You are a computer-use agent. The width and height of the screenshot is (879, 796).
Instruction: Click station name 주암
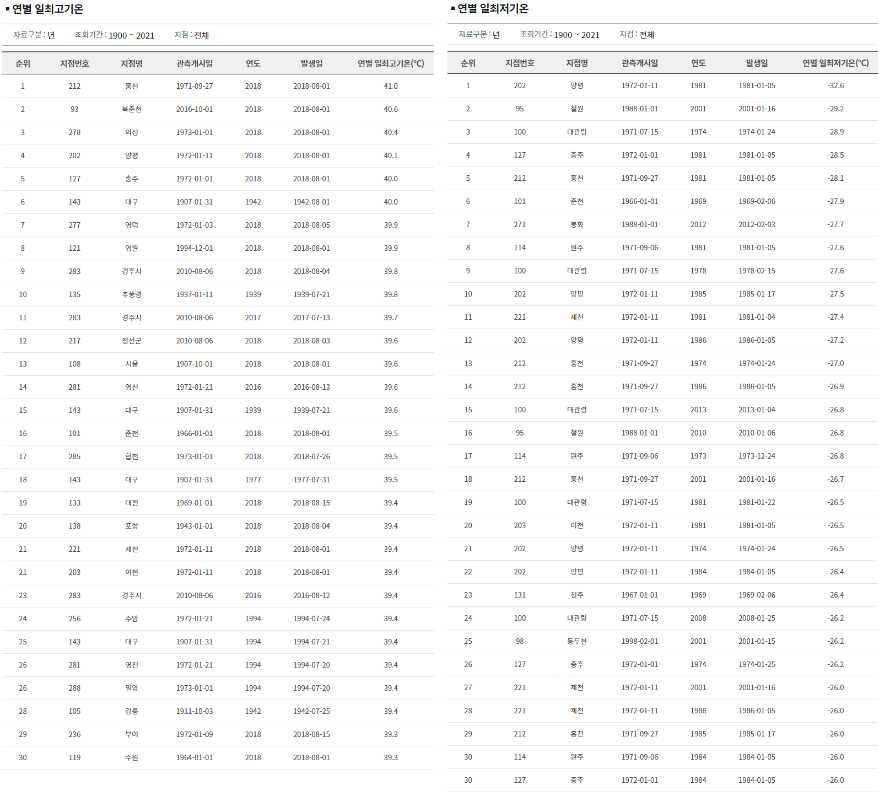[x=132, y=618]
